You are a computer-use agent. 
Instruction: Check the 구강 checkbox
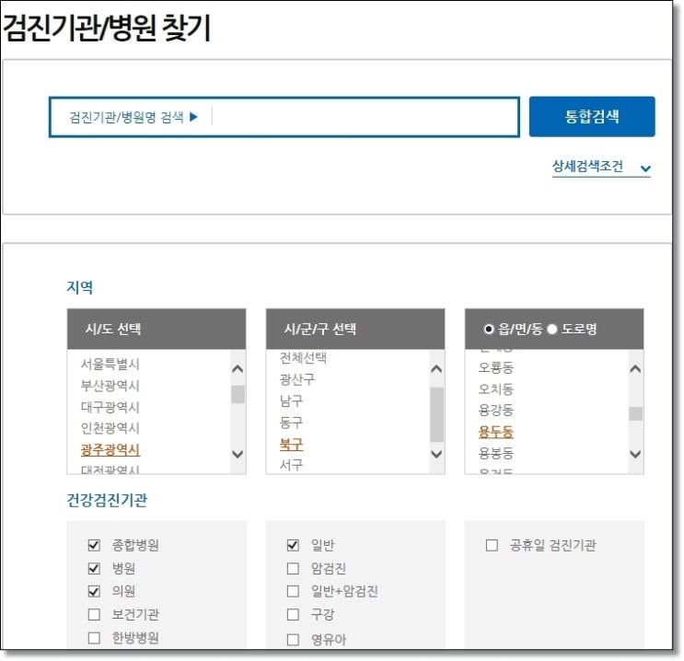293,614
